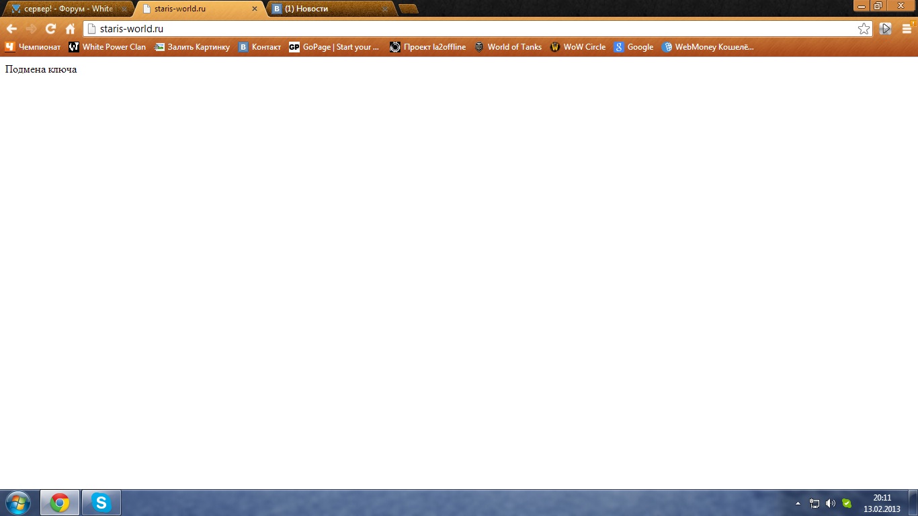Image resolution: width=918 pixels, height=516 pixels.
Task: Open the Windows Start menu
Action: [x=18, y=503]
